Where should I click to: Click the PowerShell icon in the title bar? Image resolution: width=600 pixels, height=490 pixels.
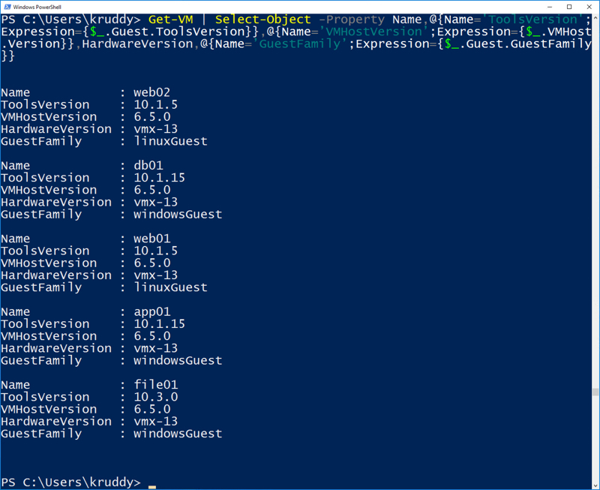click(x=7, y=8)
